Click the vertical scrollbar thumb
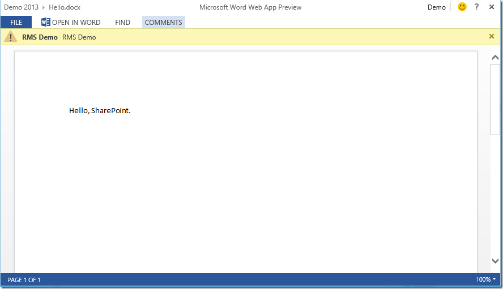 point(495,100)
